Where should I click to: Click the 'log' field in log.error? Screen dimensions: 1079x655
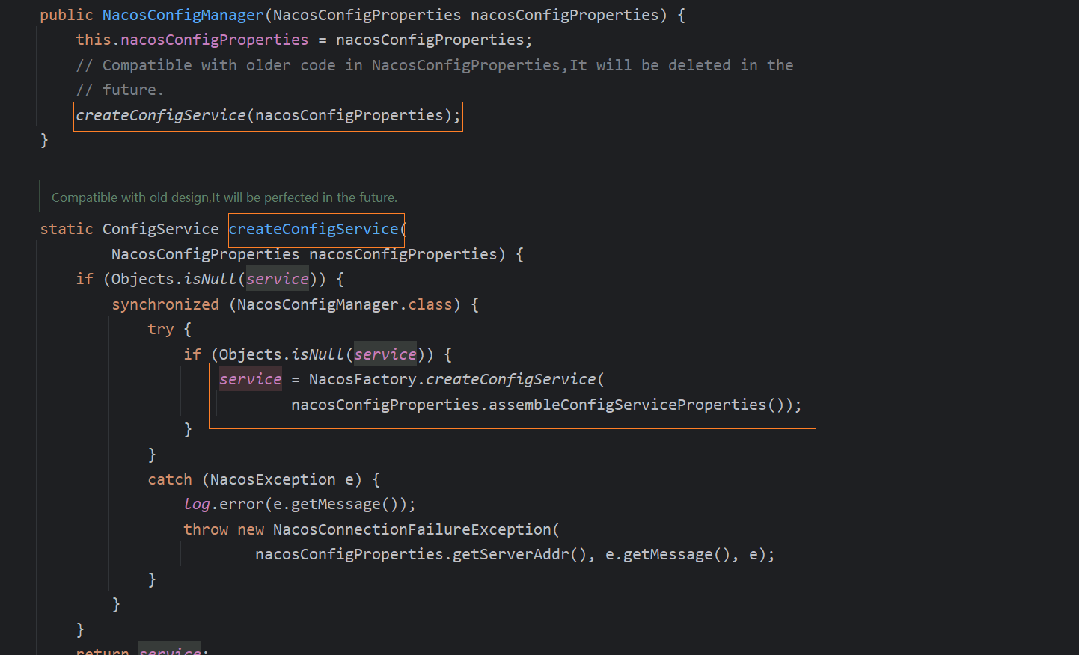(196, 504)
